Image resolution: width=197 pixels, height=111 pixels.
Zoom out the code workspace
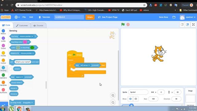click(113, 102)
